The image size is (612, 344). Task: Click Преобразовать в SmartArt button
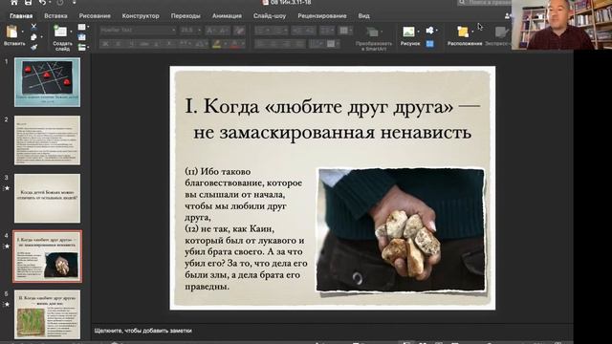pyautogui.click(x=374, y=38)
